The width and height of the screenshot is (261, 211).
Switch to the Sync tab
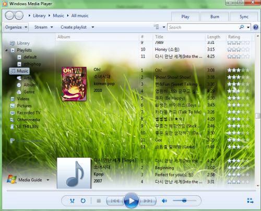coord(244,17)
